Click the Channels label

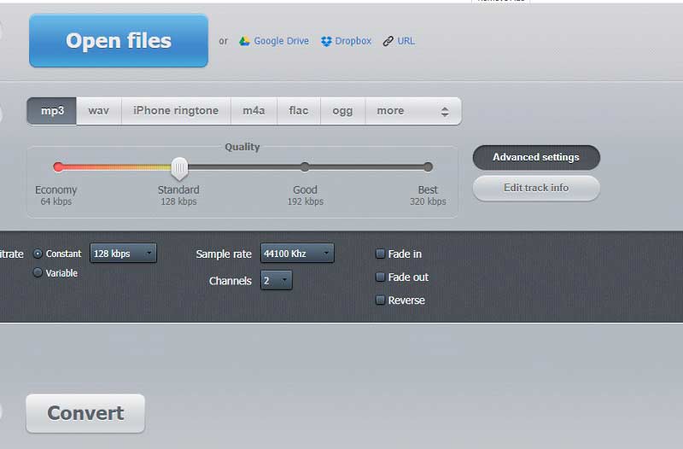pos(230,281)
